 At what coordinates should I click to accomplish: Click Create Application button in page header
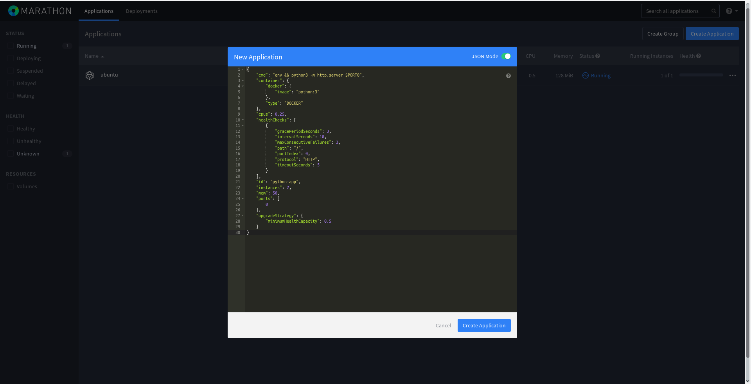pyautogui.click(x=712, y=34)
